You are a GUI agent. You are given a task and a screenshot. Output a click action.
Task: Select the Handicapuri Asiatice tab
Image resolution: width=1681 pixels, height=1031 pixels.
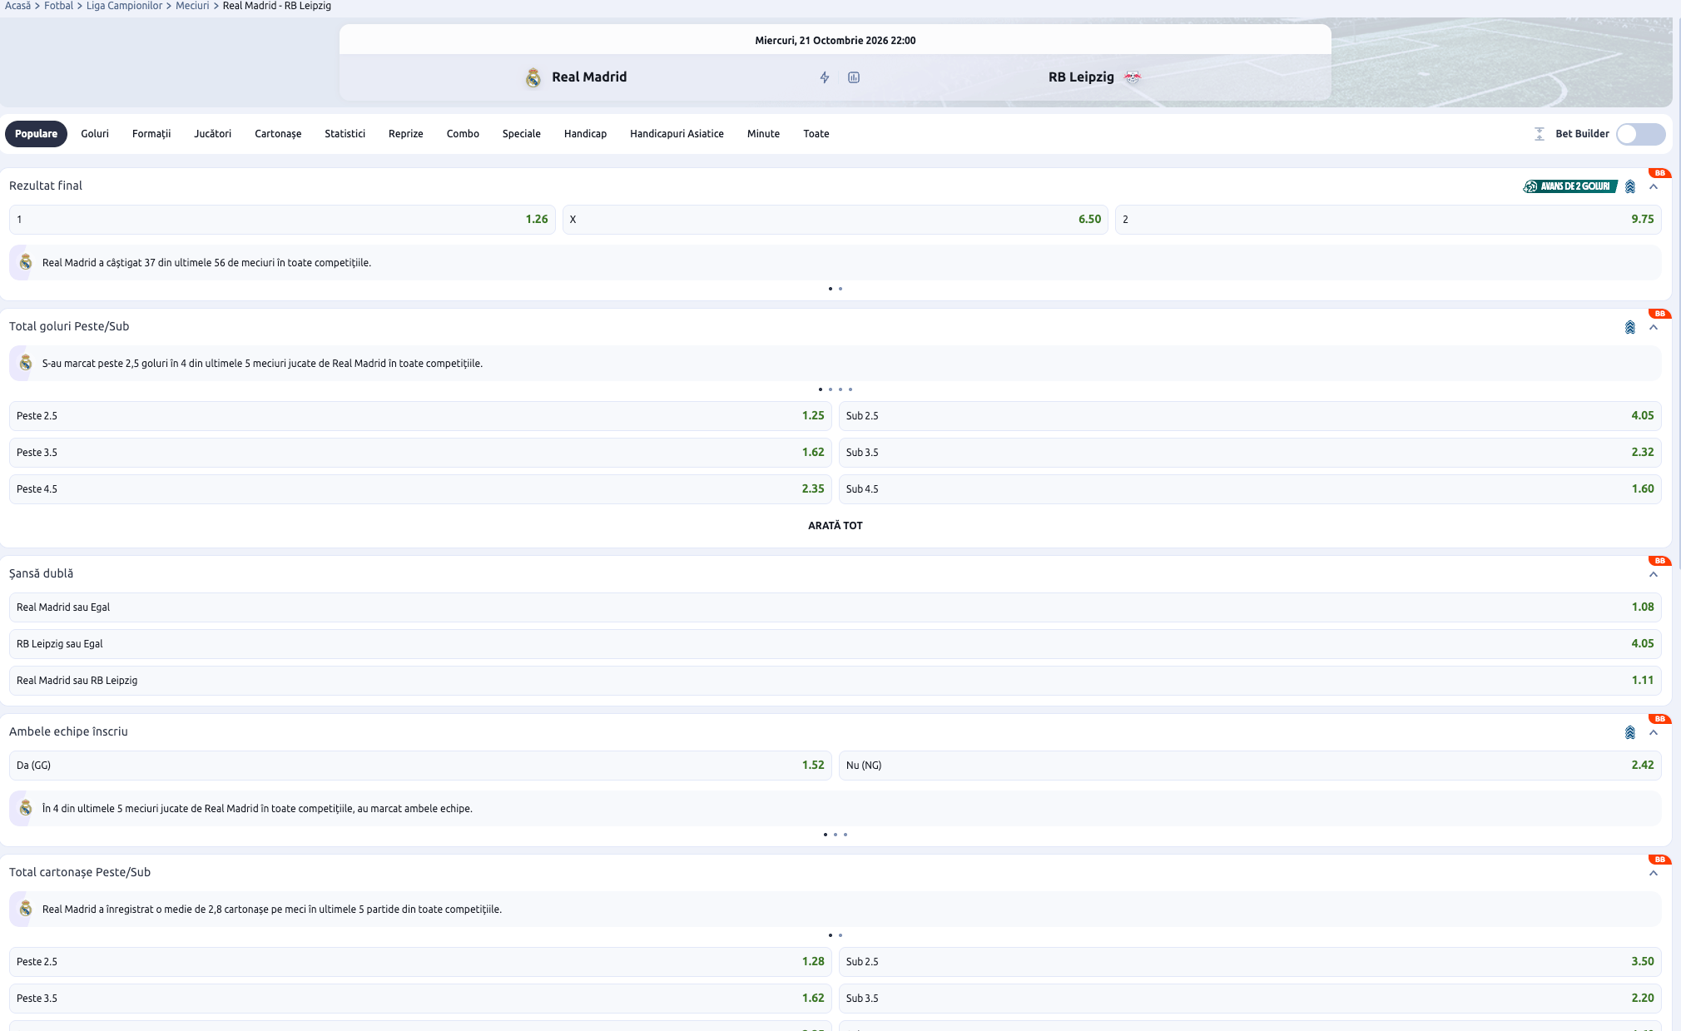tap(677, 134)
